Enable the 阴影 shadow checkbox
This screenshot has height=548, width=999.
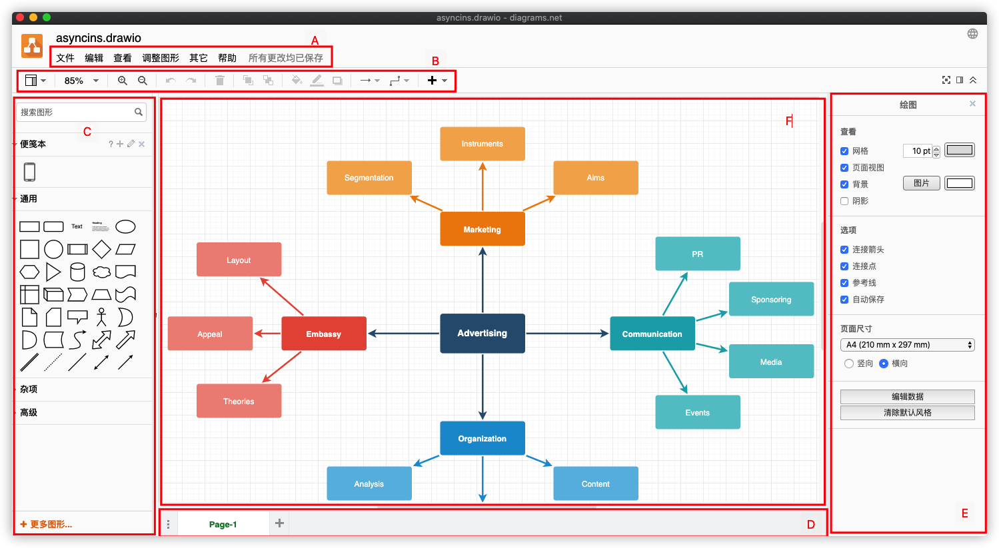tap(844, 201)
